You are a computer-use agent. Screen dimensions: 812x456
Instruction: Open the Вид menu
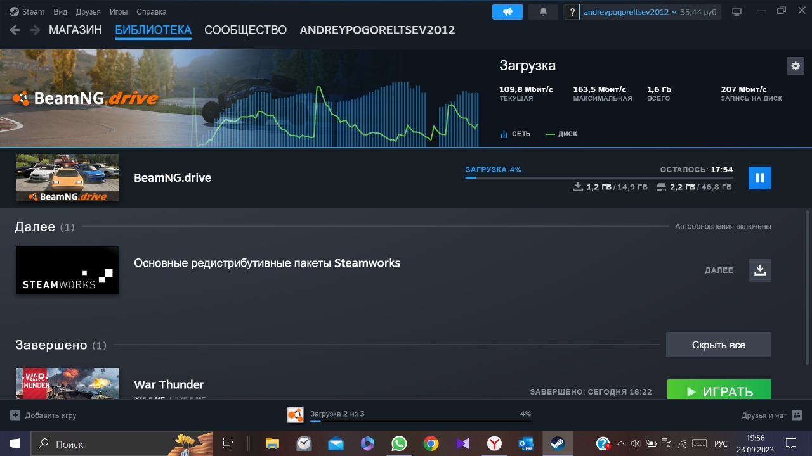pos(60,12)
